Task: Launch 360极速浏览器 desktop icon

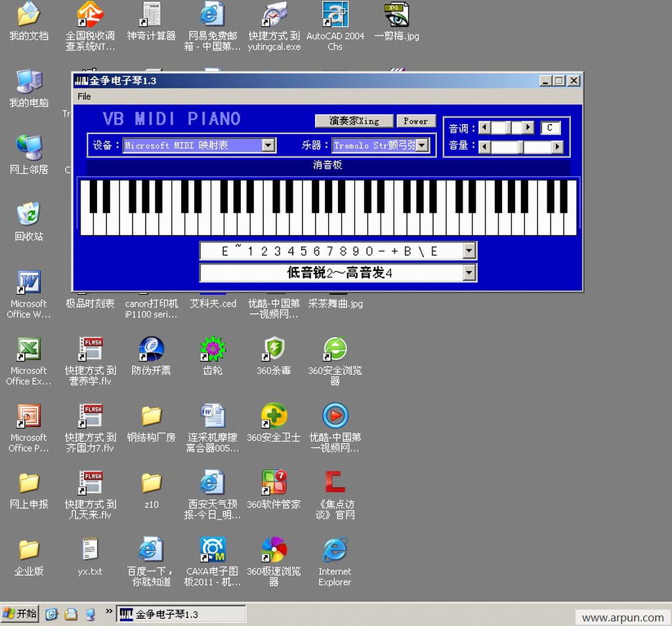Action: pos(274,550)
